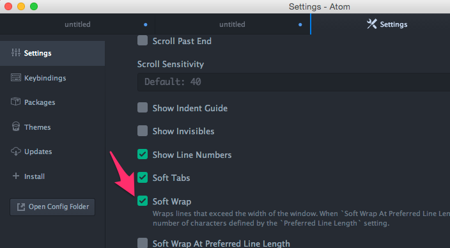The image size is (450, 248).
Task: Click the Settings sliders icon in sidebar
Action: (x=16, y=52)
